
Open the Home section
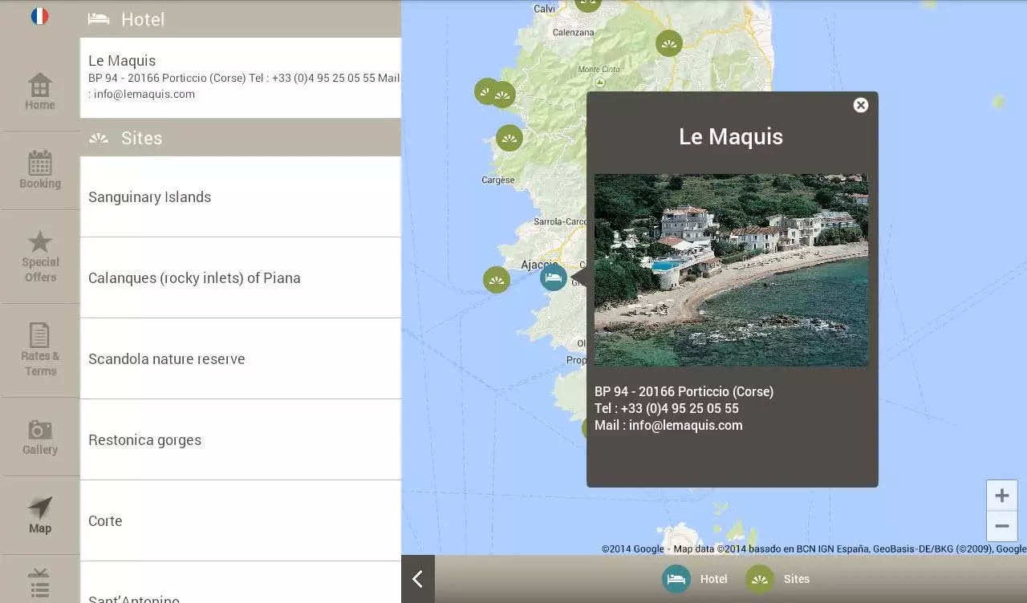point(39,91)
